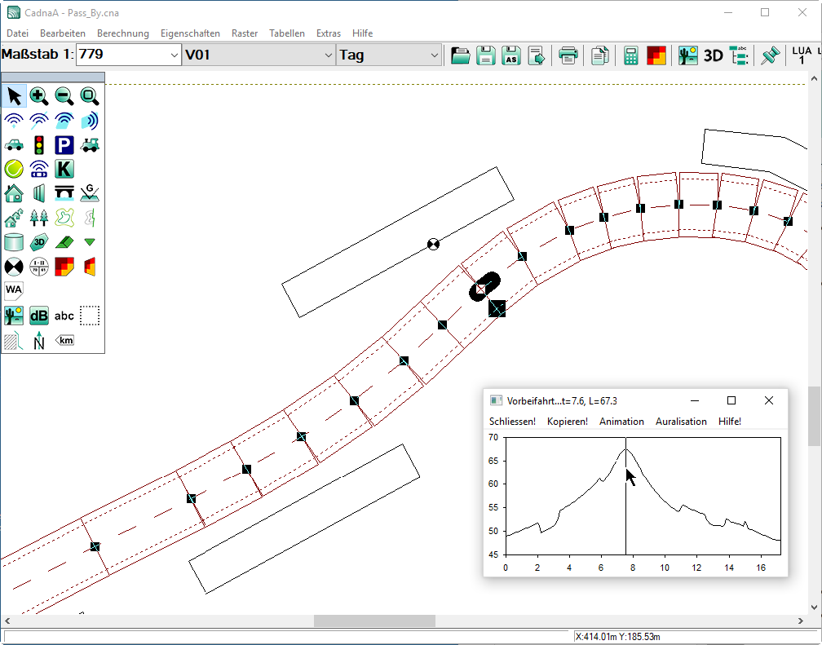Select the receiver point tool

tap(14, 267)
